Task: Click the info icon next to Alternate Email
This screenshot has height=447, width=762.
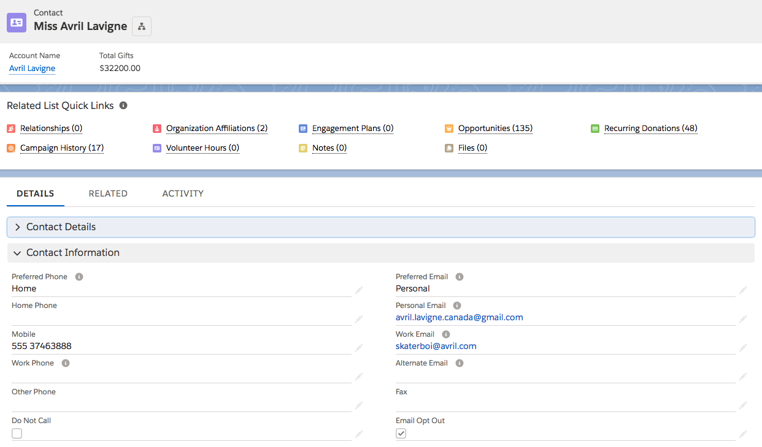Action: 460,363
